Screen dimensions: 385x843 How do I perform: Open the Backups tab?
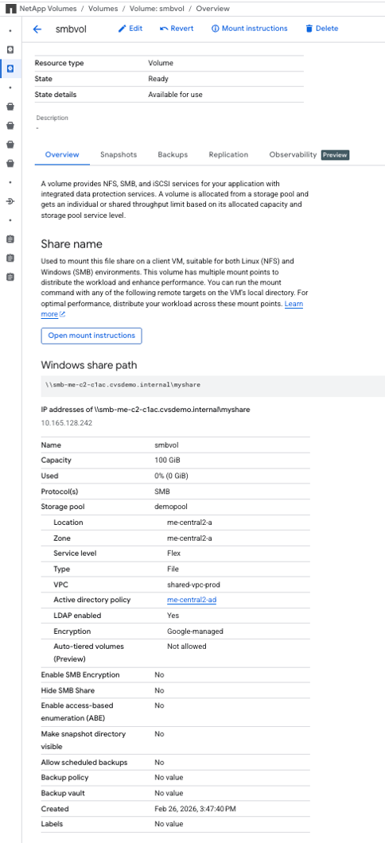[x=173, y=154]
